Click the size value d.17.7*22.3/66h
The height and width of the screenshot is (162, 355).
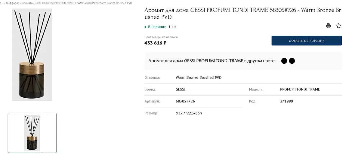[189, 113]
